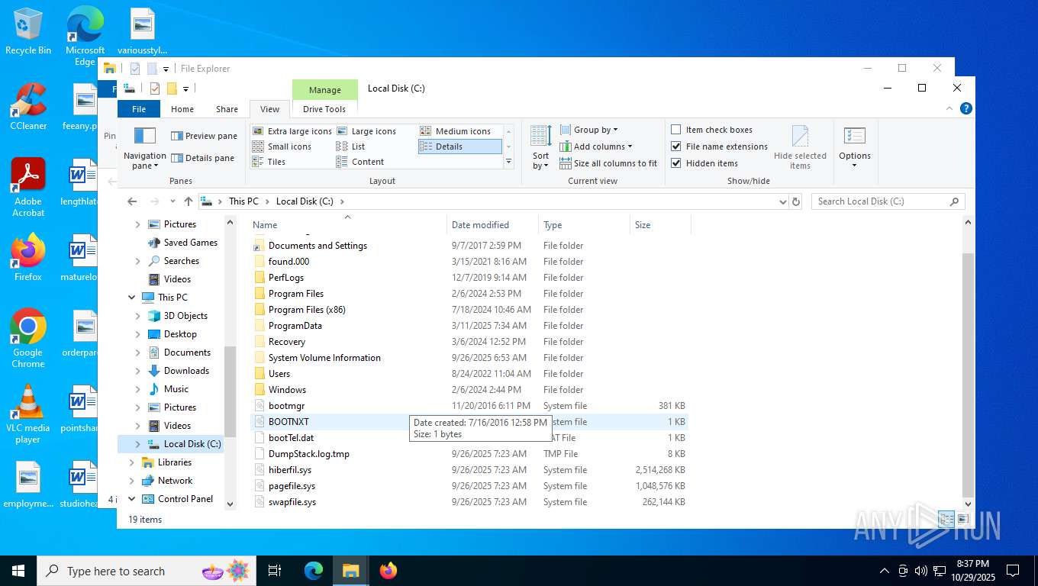This screenshot has height=586, width=1038.
Task: Click the Back navigation arrow
Action: click(132, 201)
